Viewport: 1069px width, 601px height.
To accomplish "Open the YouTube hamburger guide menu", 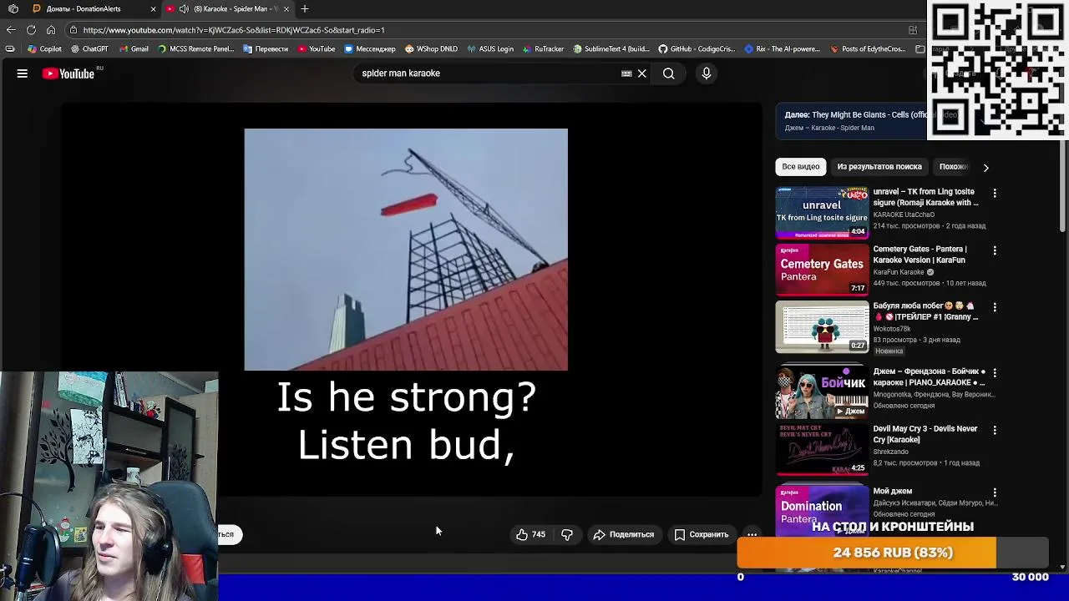I will pyautogui.click(x=23, y=73).
